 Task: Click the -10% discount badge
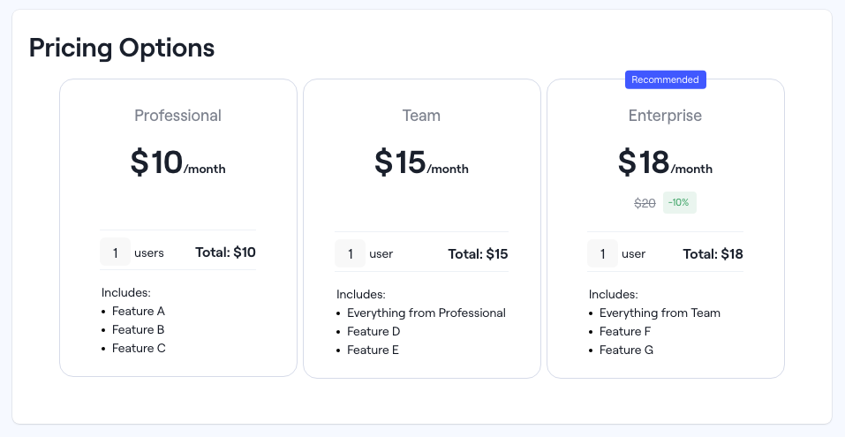(x=679, y=203)
